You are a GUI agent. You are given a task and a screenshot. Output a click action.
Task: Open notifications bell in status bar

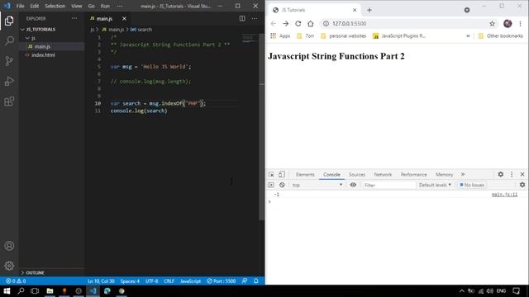(x=255, y=280)
